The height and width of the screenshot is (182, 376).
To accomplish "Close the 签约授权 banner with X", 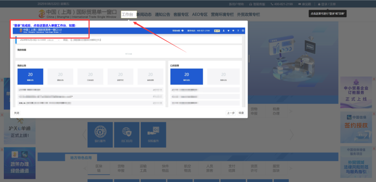I will 374,114.
